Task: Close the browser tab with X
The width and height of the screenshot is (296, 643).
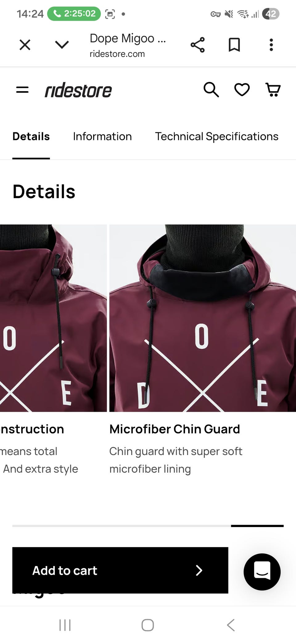Action: click(x=25, y=45)
